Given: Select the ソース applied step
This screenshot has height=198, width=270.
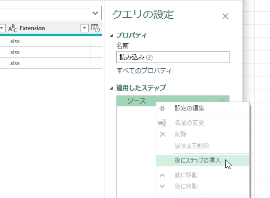Looking at the screenshot, I should tap(136, 101).
